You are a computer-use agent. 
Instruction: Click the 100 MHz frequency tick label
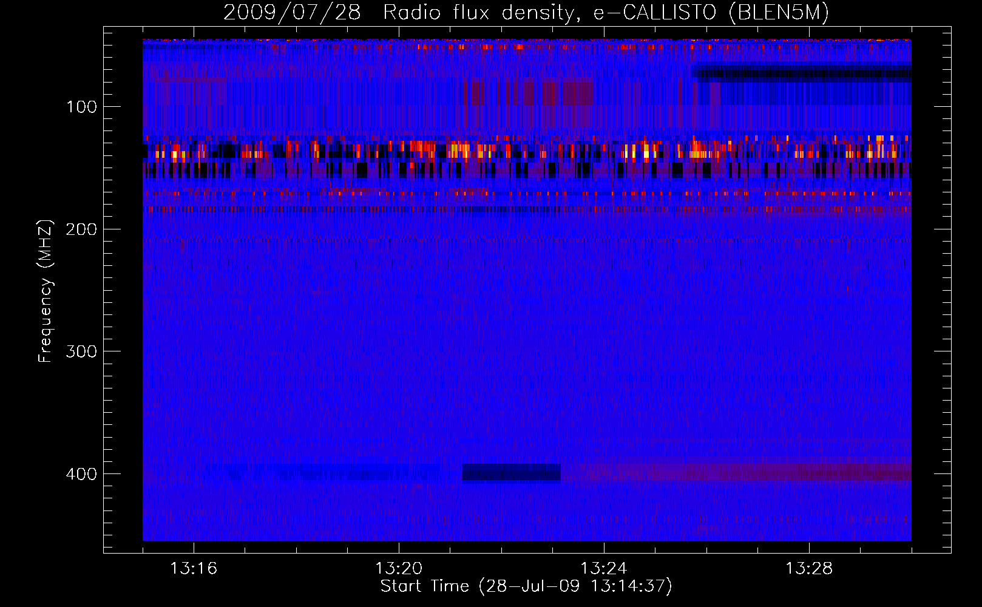tap(82, 107)
